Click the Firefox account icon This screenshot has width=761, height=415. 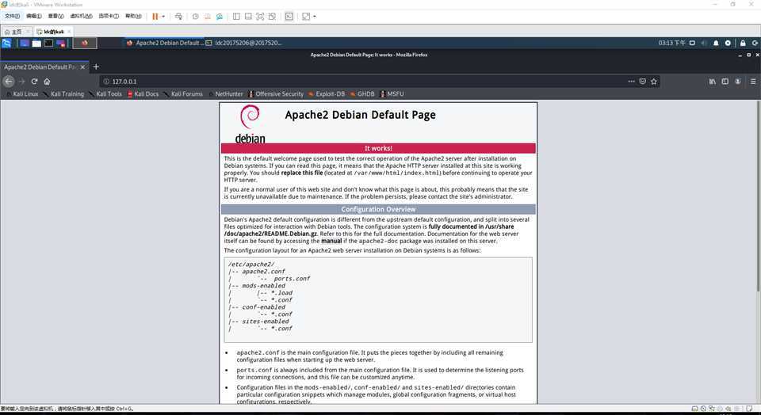pyautogui.click(x=738, y=82)
